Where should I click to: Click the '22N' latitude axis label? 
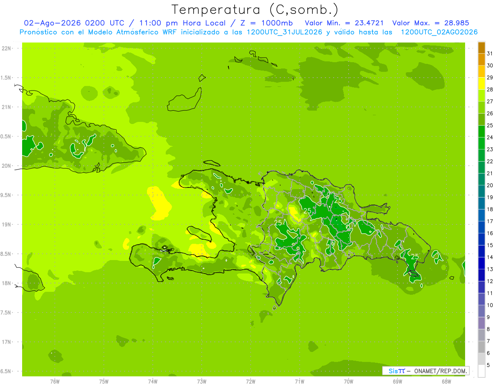[7, 48]
